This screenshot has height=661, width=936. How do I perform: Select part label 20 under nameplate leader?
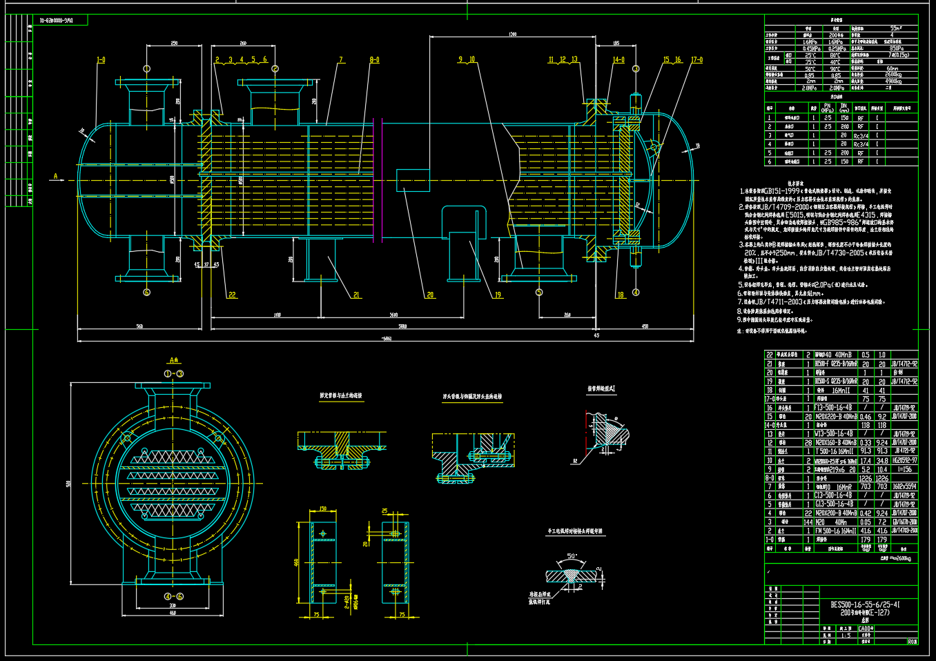point(430,295)
